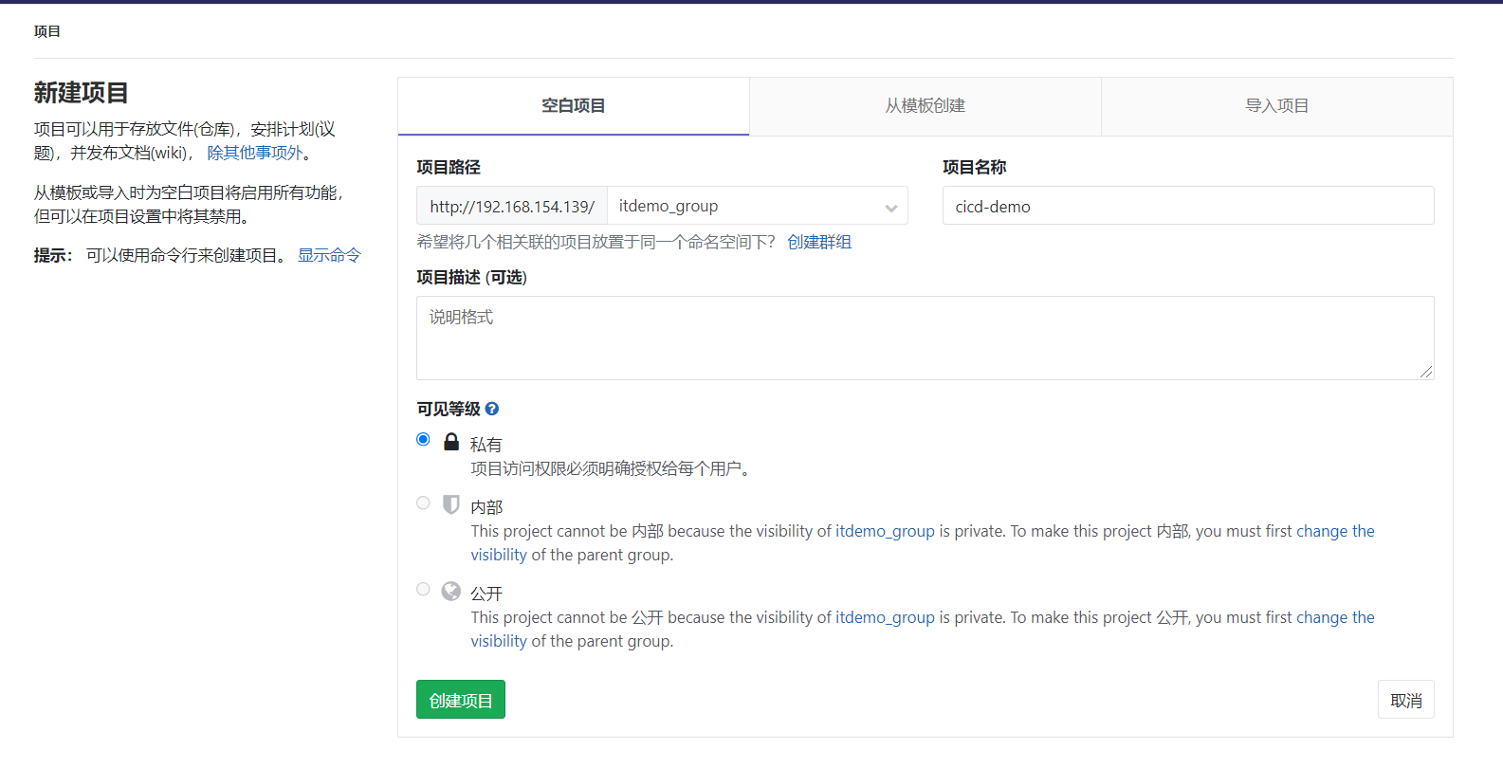Open the 创建群组 link
The height and width of the screenshot is (768, 1503).
coord(819,242)
